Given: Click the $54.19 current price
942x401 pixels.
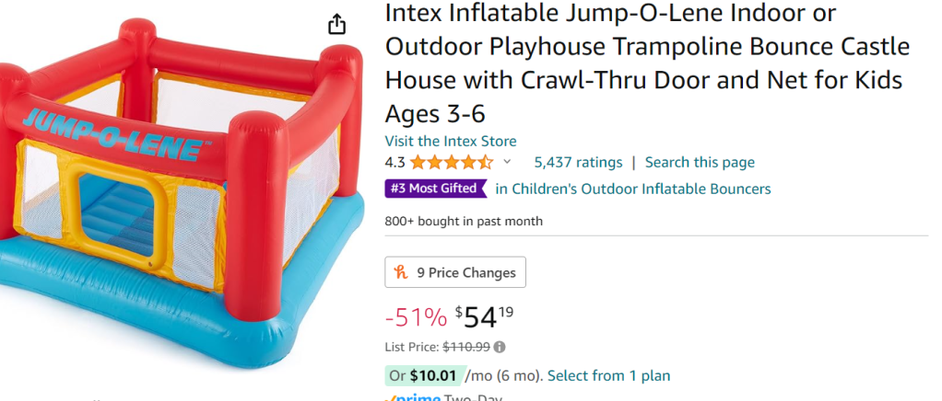Looking at the screenshot, I should click(x=484, y=317).
